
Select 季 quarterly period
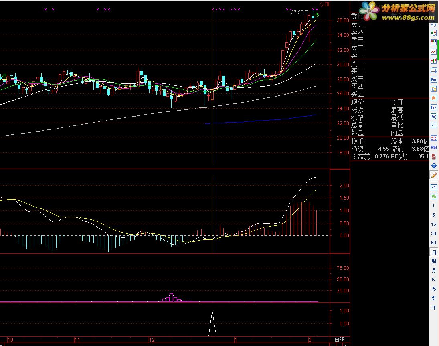433,298
